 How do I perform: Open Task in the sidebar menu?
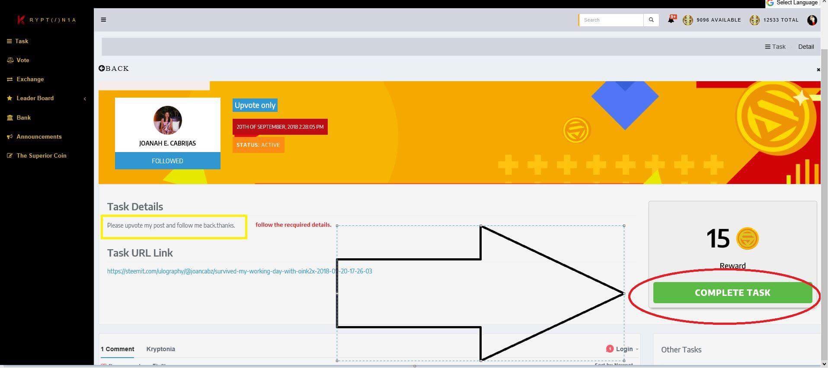[x=22, y=41]
